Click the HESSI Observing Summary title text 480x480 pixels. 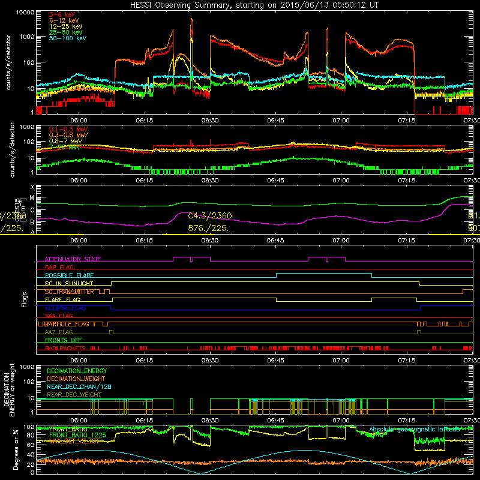(x=254, y=5)
